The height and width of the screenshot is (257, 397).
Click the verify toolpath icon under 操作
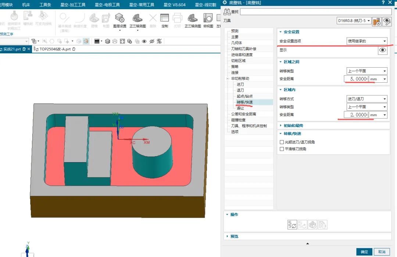[x=312, y=225]
